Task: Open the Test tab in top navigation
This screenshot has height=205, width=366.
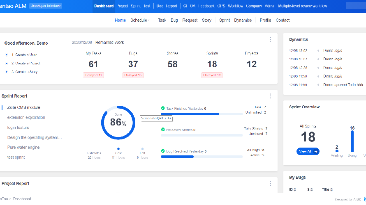Action: (x=147, y=6)
